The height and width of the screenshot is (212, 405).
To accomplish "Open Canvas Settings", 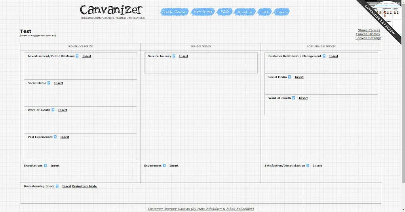I will click(x=368, y=38).
